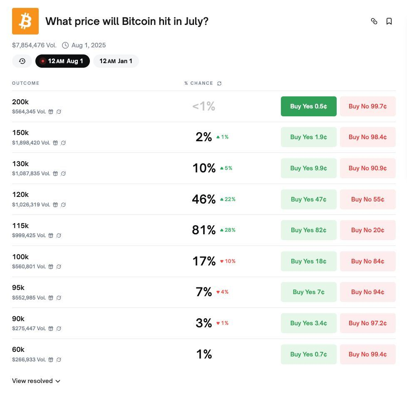The image size is (407, 393).
Task: Buy No at 84¢ for 100k
Action: 367,261
